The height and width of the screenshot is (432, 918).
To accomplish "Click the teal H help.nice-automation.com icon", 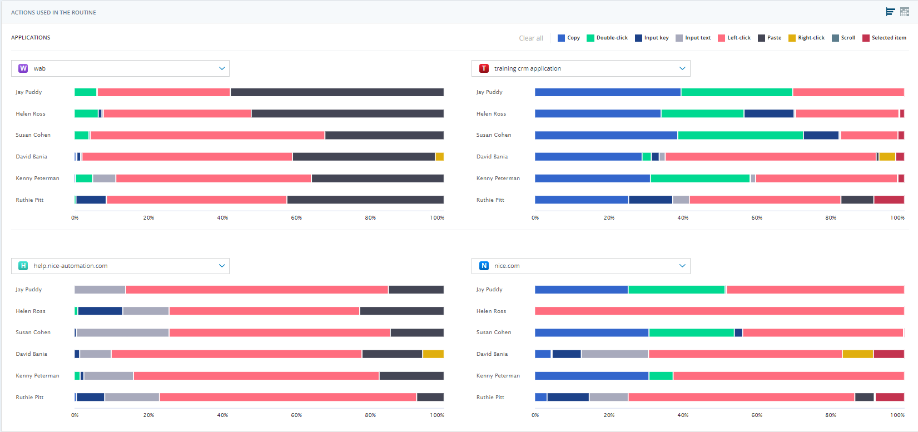I will 23,266.
